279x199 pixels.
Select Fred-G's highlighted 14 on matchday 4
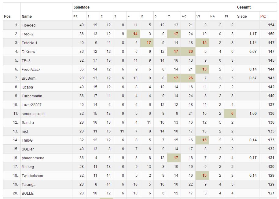(x=135, y=34)
